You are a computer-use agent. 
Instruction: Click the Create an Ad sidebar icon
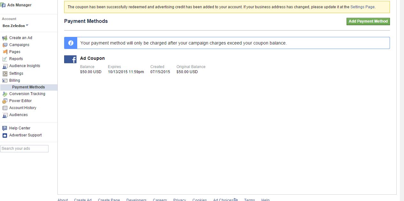[x=5, y=38]
